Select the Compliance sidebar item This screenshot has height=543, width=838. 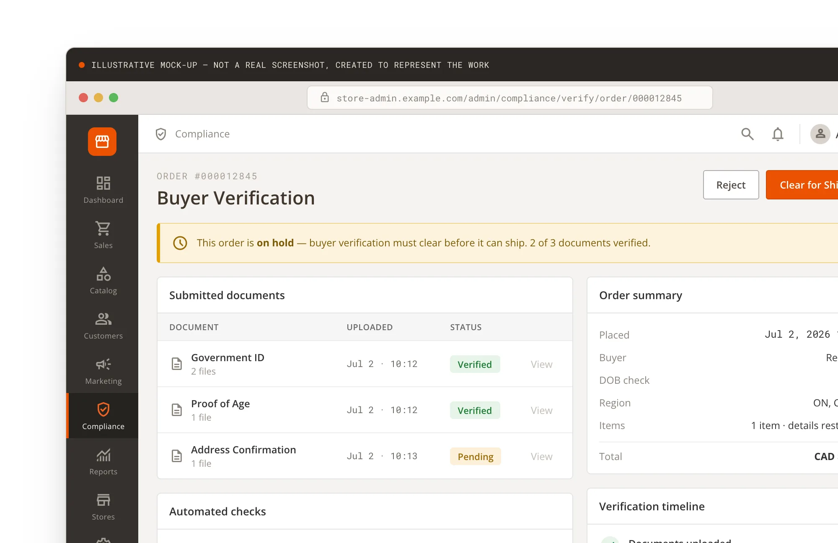(103, 416)
